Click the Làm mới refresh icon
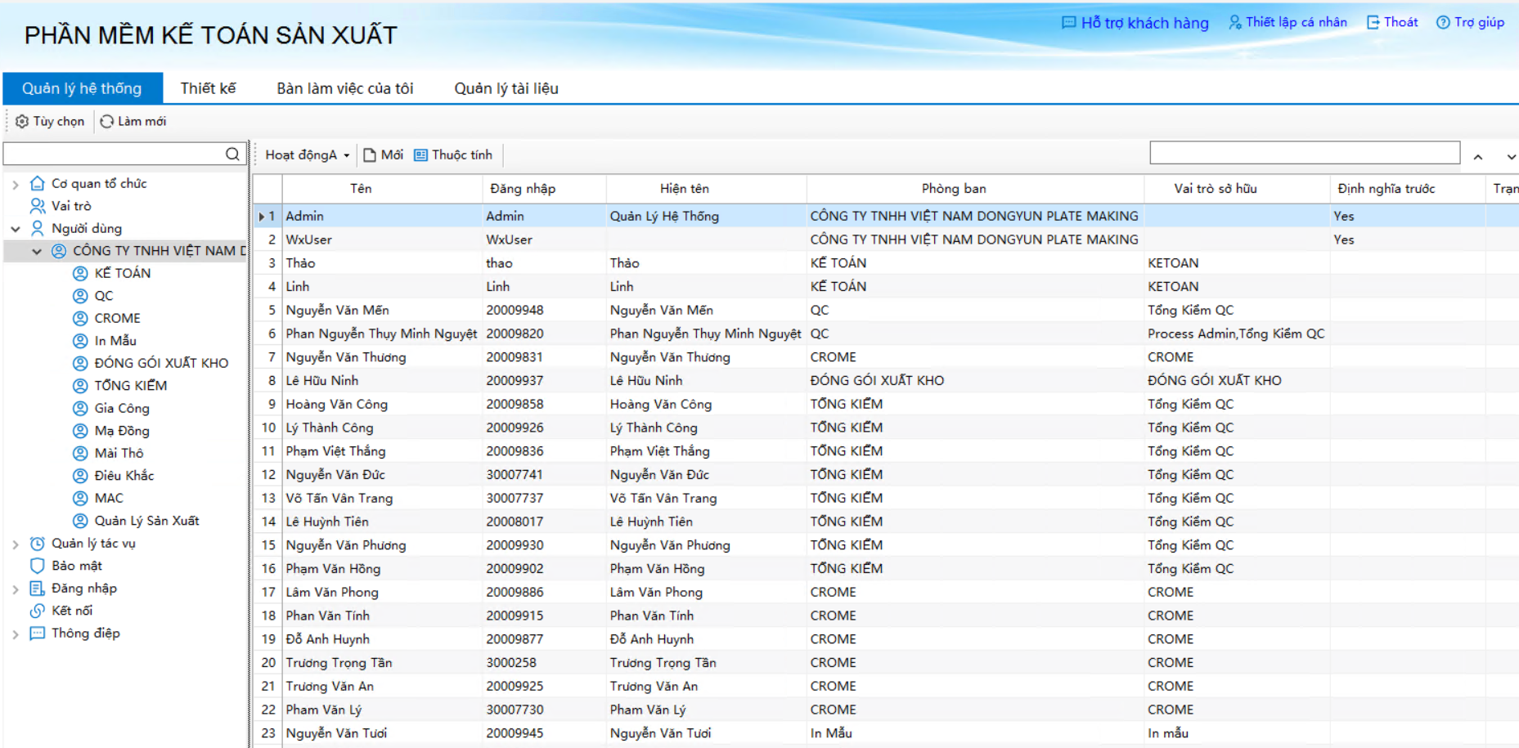Screen dimensions: 1519x748 tap(107, 121)
